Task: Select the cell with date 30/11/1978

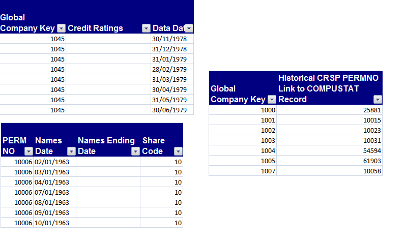Action: (x=172, y=39)
